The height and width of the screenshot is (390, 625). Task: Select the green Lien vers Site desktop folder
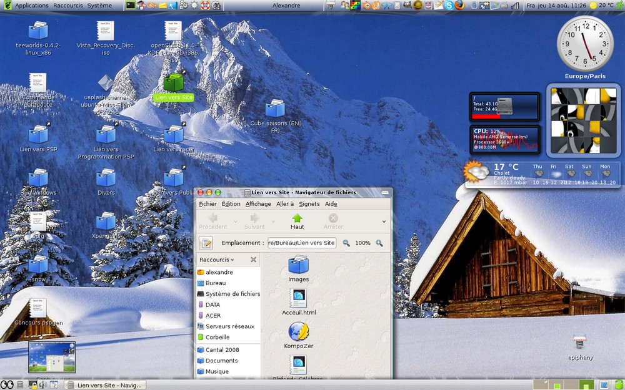pos(173,87)
